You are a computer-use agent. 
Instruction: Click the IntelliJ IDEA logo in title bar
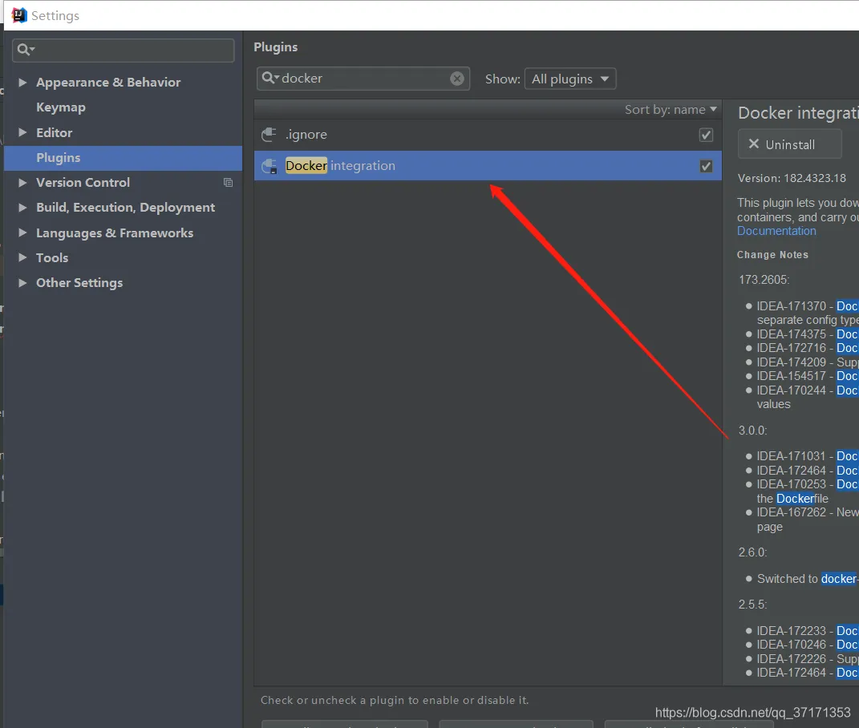19,15
